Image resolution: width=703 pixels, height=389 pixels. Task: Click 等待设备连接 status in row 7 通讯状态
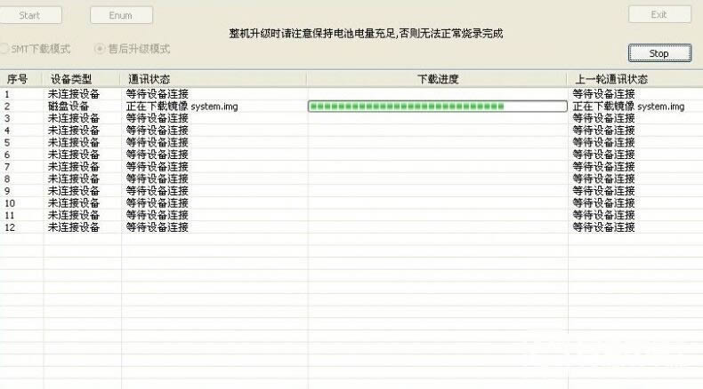(x=158, y=167)
